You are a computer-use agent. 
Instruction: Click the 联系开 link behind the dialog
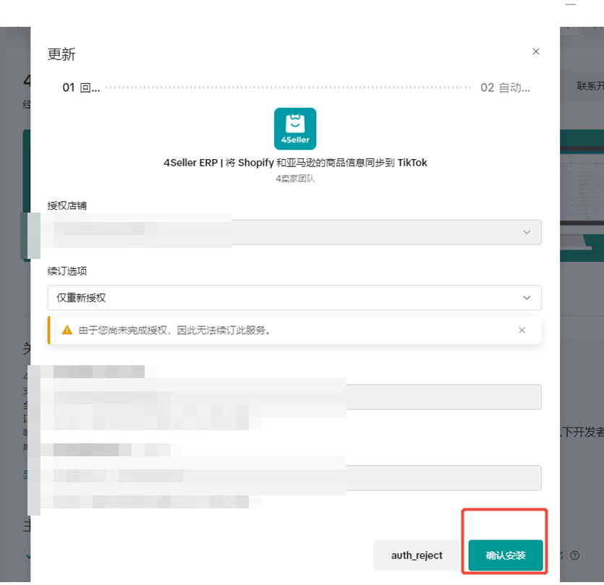589,86
